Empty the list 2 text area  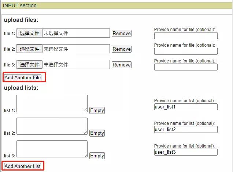click(x=97, y=133)
